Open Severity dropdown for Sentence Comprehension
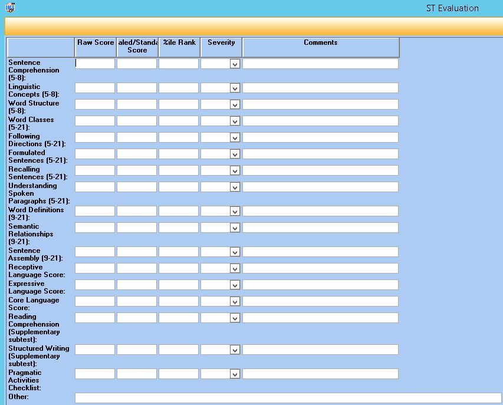 (235, 64)
